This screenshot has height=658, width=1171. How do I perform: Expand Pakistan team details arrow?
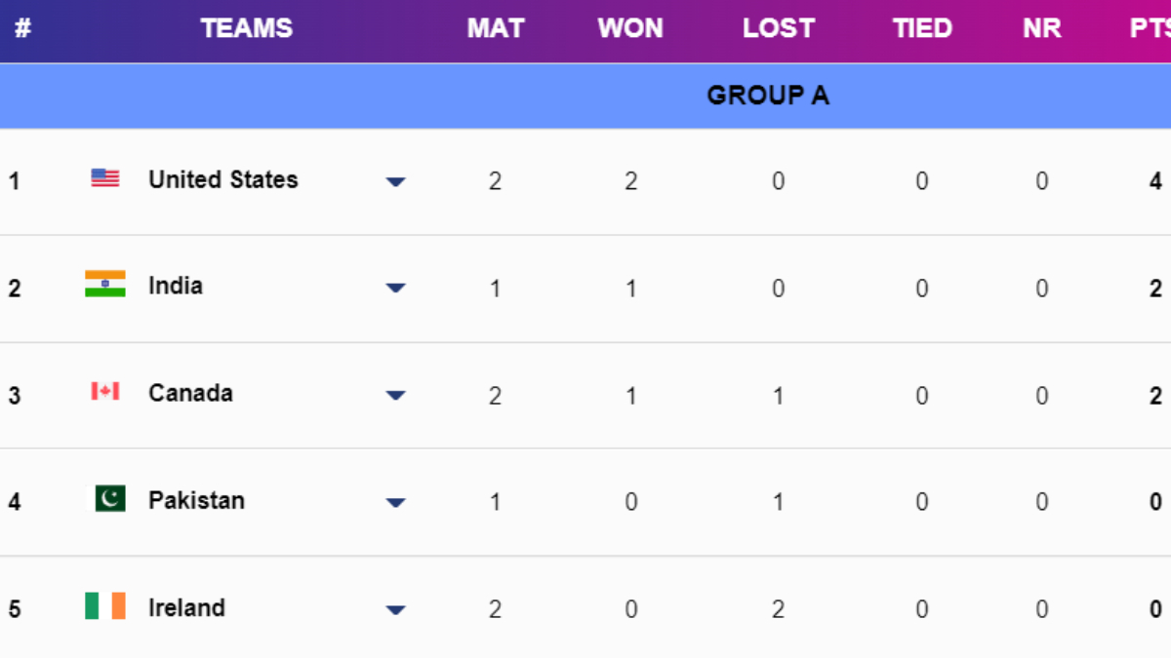(395, 503)
